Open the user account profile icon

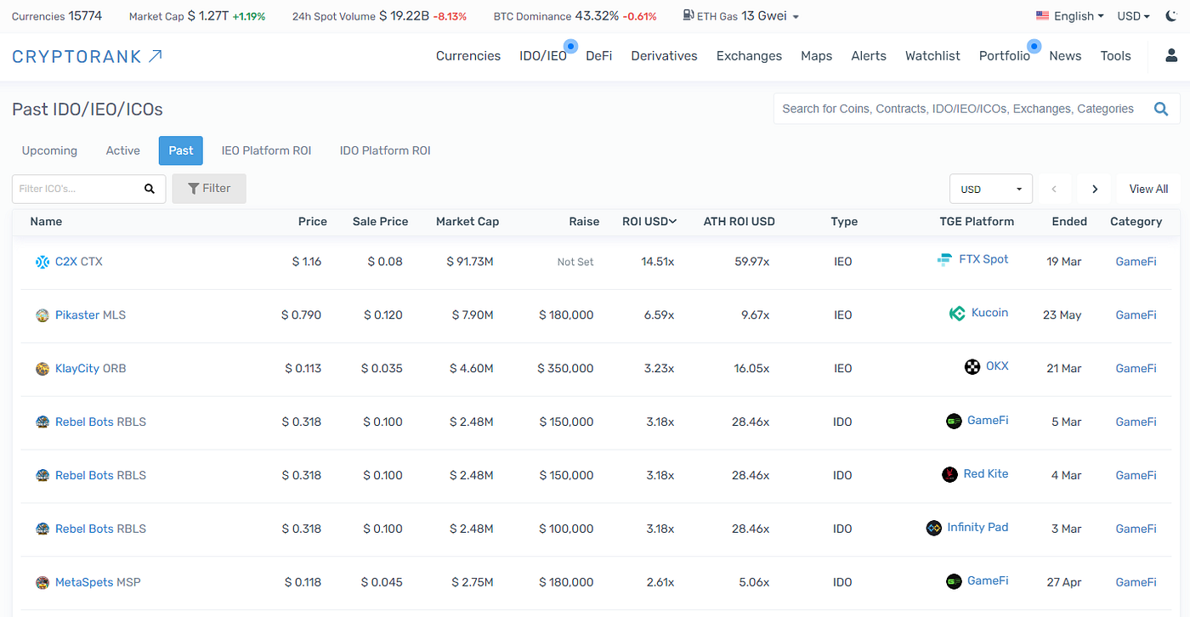coord(1171,55)
